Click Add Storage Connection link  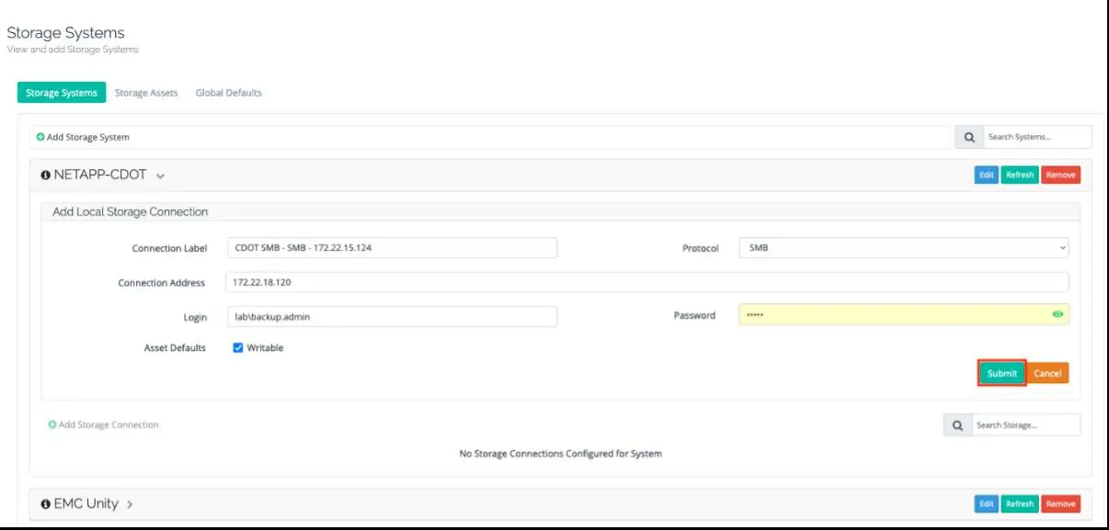click(109, 424)
